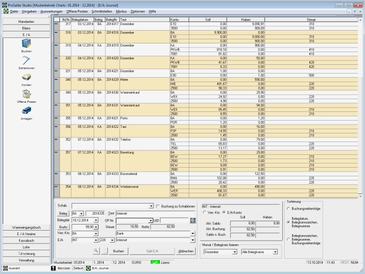Image resolution: width=365 pixels, height=274 pixels.
Task: Open the Belegdatum date dropdown
Action: point(95,220)
